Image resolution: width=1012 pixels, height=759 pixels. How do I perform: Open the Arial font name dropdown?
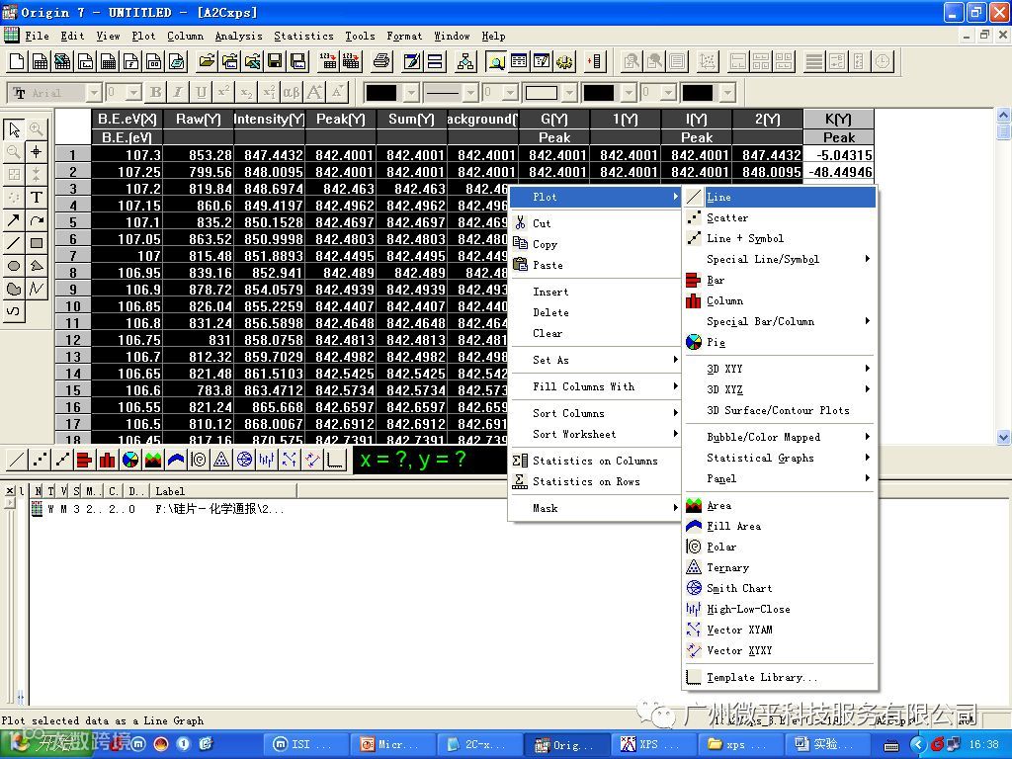coord(94,93)
